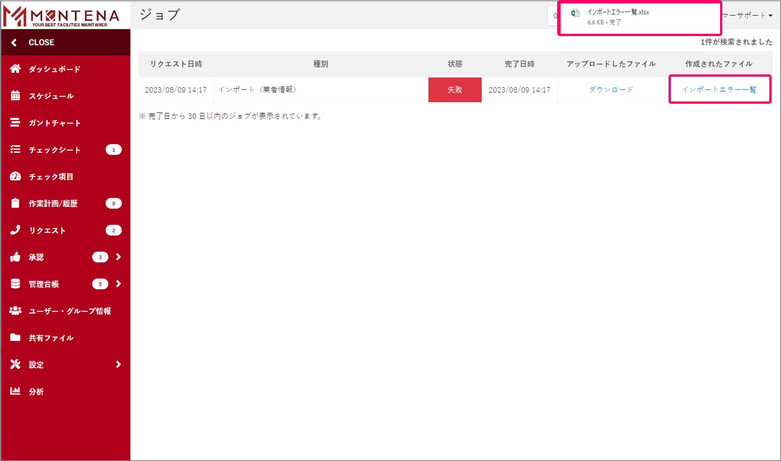Click the Gantt chart bars icon

pyautogui.click(x=15, y=122)
